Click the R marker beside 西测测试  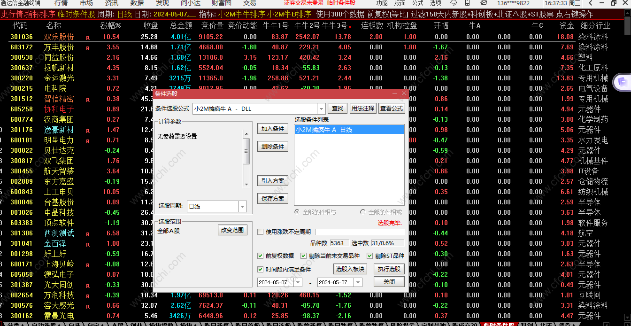pos(88,233)
